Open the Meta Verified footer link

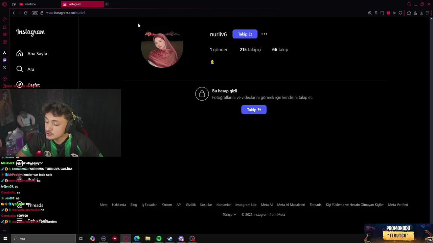tap(398, 205)
